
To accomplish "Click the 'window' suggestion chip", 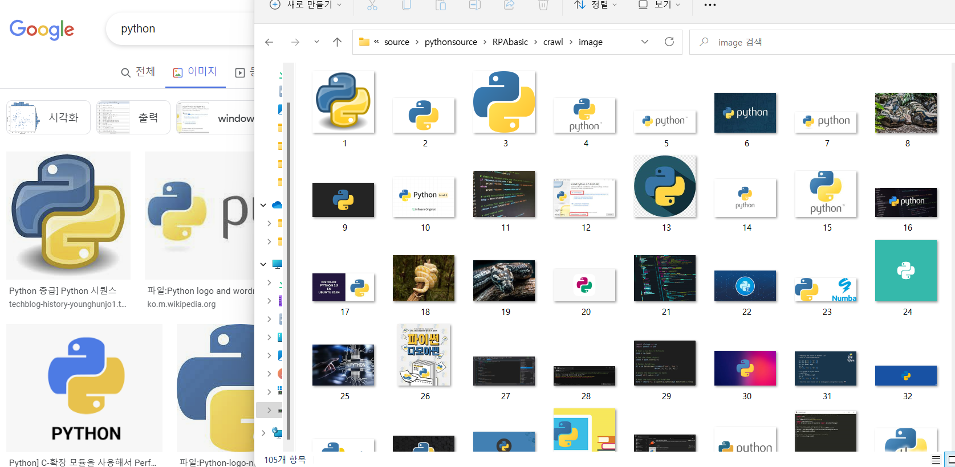I will 216,117.
